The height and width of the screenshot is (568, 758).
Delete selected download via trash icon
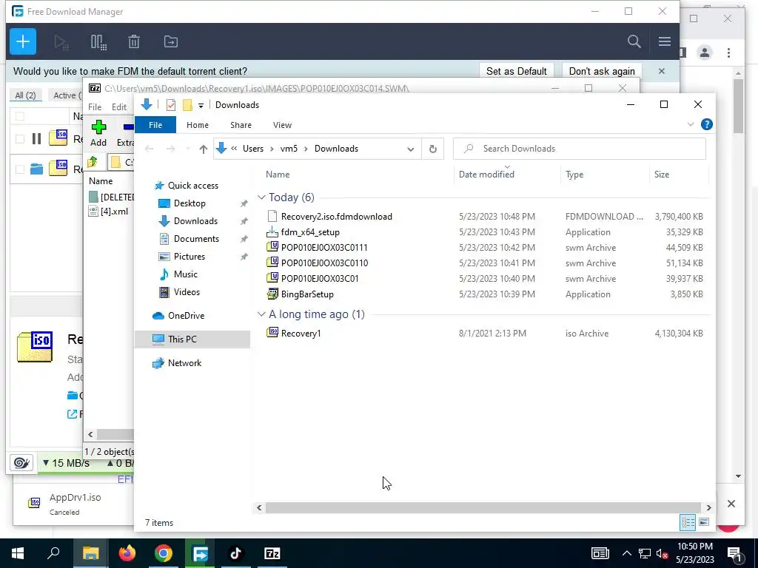(x=134, y=42)
